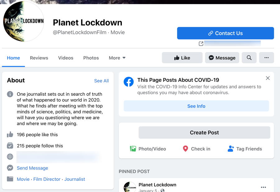Go to the Photos tab
Screen dimensions: 280x192
[x=91, y=58]
